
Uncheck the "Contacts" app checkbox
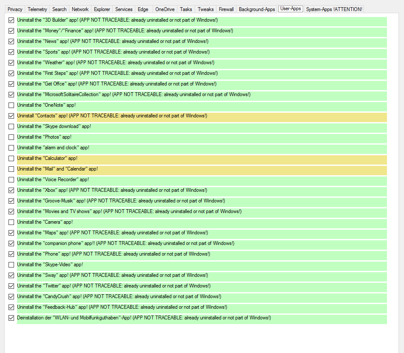click(11, 116)
